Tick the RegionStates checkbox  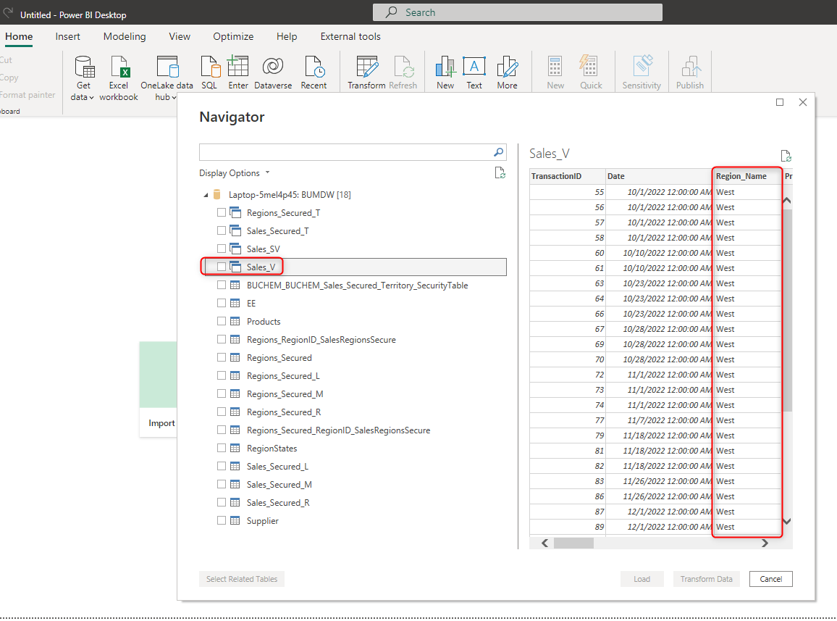222,448
